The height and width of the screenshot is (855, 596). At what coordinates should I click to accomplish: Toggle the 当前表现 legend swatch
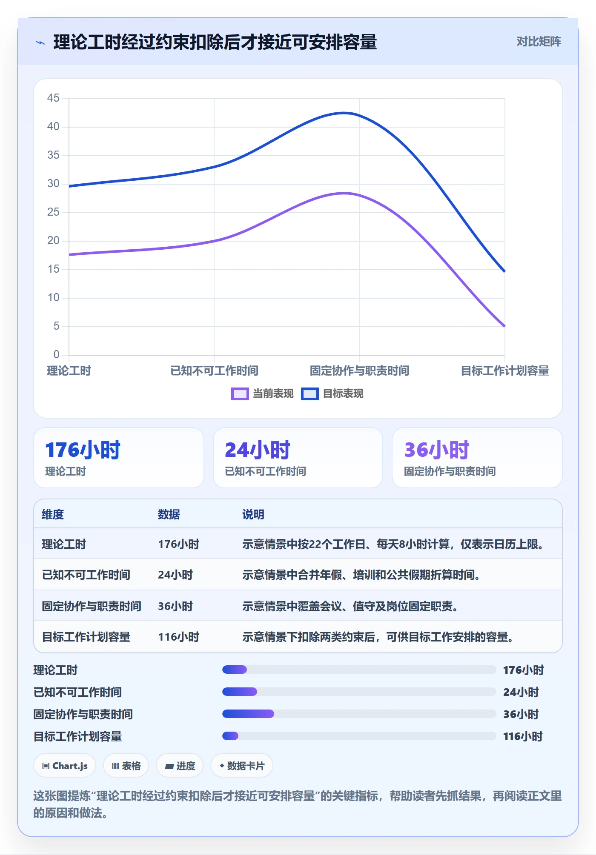click(x=240, y=394)
